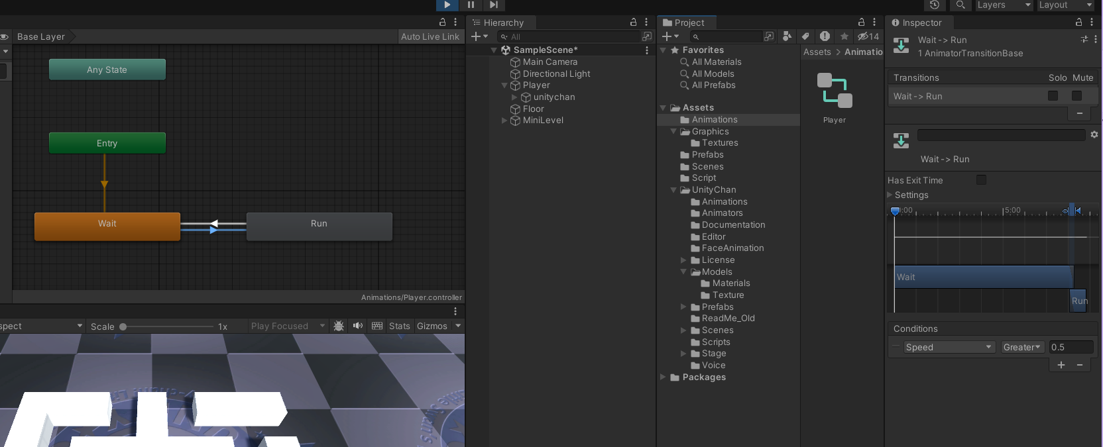The width and height of the screenshot is (1103, 447).
Task: Toggle hidden packages visibility showing 14
Action: [x=868, y=36]
